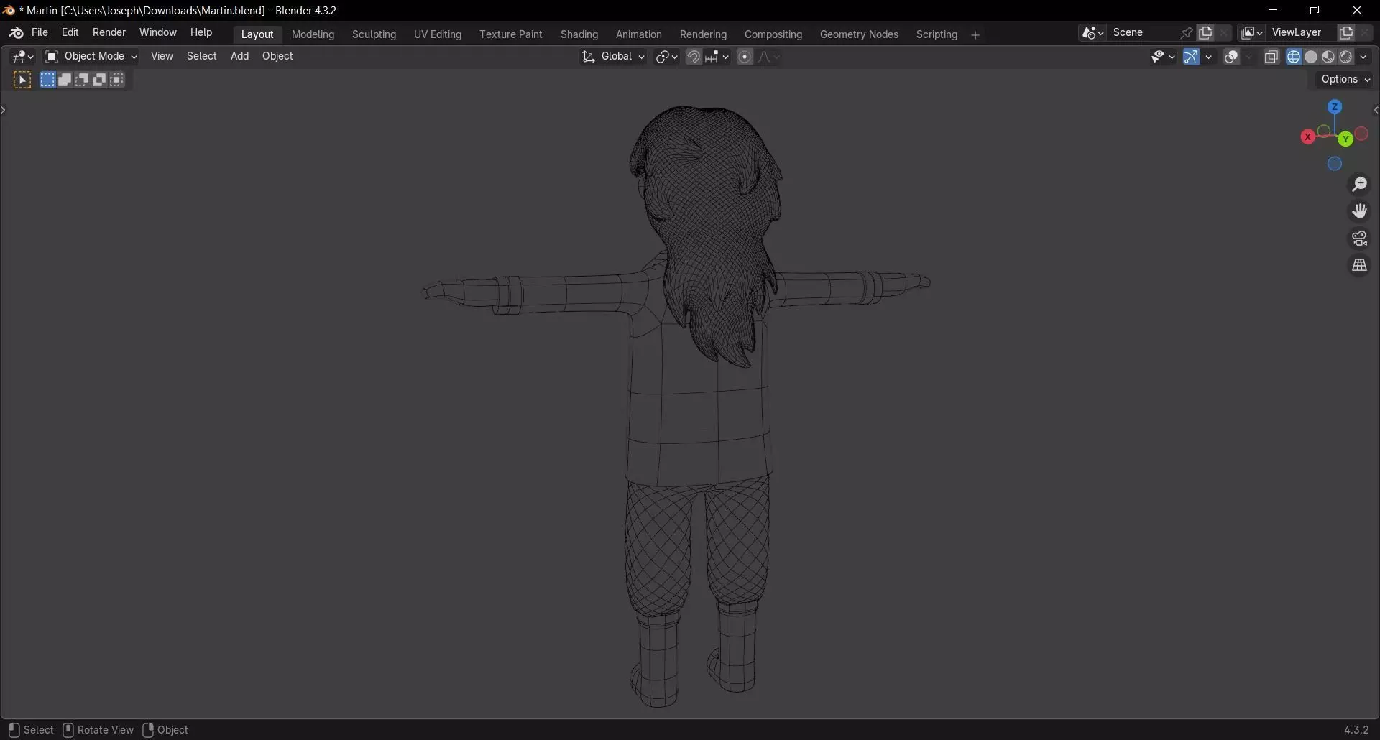This screenshot has height=740, width=1380.
Task: Click the ViewLayer name field
Action: coord(1302,33)
